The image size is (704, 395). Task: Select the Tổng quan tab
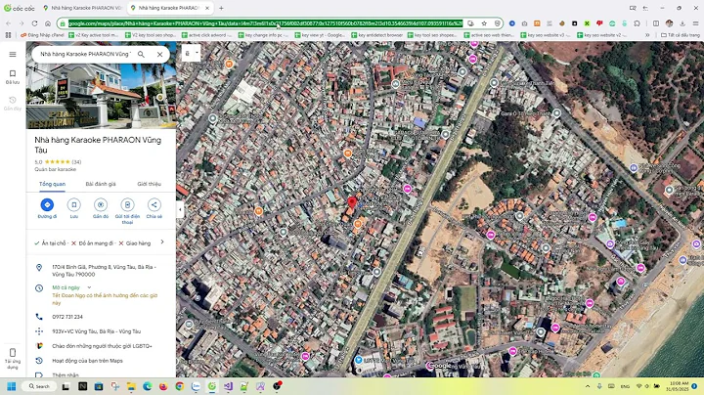(52, 184)
